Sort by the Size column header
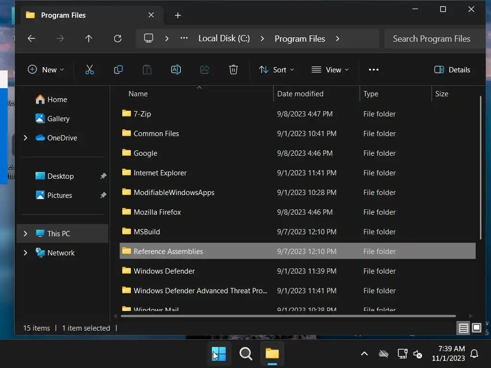491x368 pixels. click(x=442, y=94)
